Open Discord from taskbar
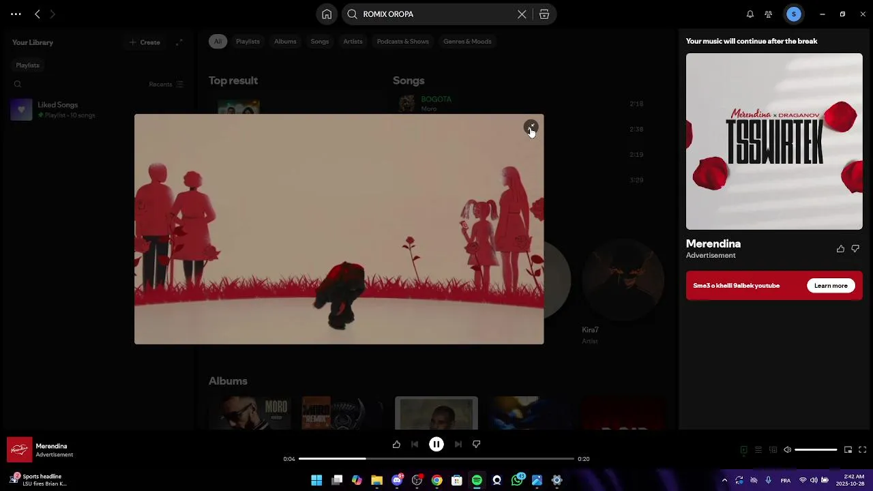Image resolution: width=873 pixels, height=491 pixels. pyautogui.click(x=397, y=480)
